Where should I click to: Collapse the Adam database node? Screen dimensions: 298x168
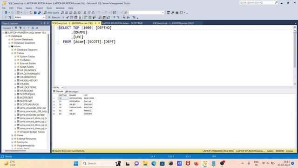click(9, 46)
